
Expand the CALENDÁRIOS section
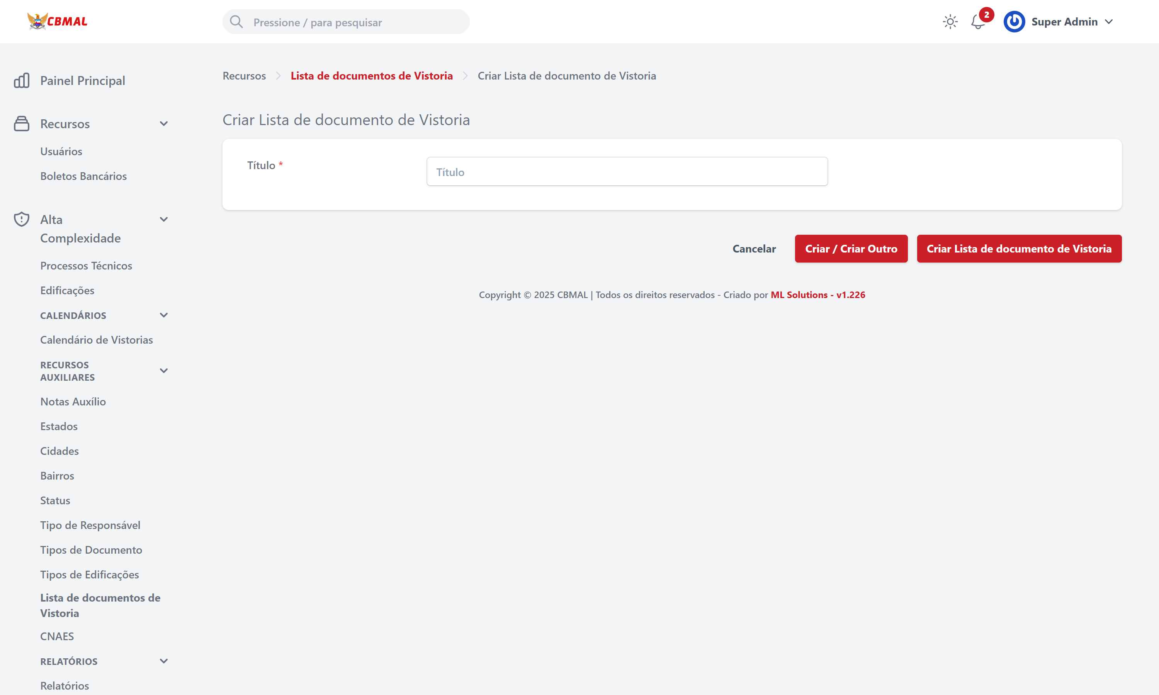point(163,315)
